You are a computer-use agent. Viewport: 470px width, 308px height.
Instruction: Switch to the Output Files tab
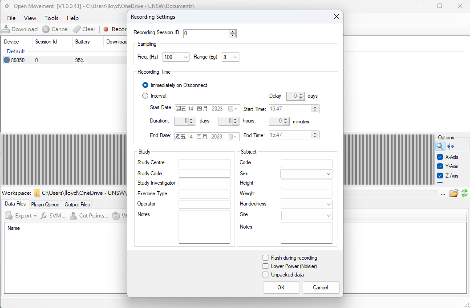pos(77,205)
